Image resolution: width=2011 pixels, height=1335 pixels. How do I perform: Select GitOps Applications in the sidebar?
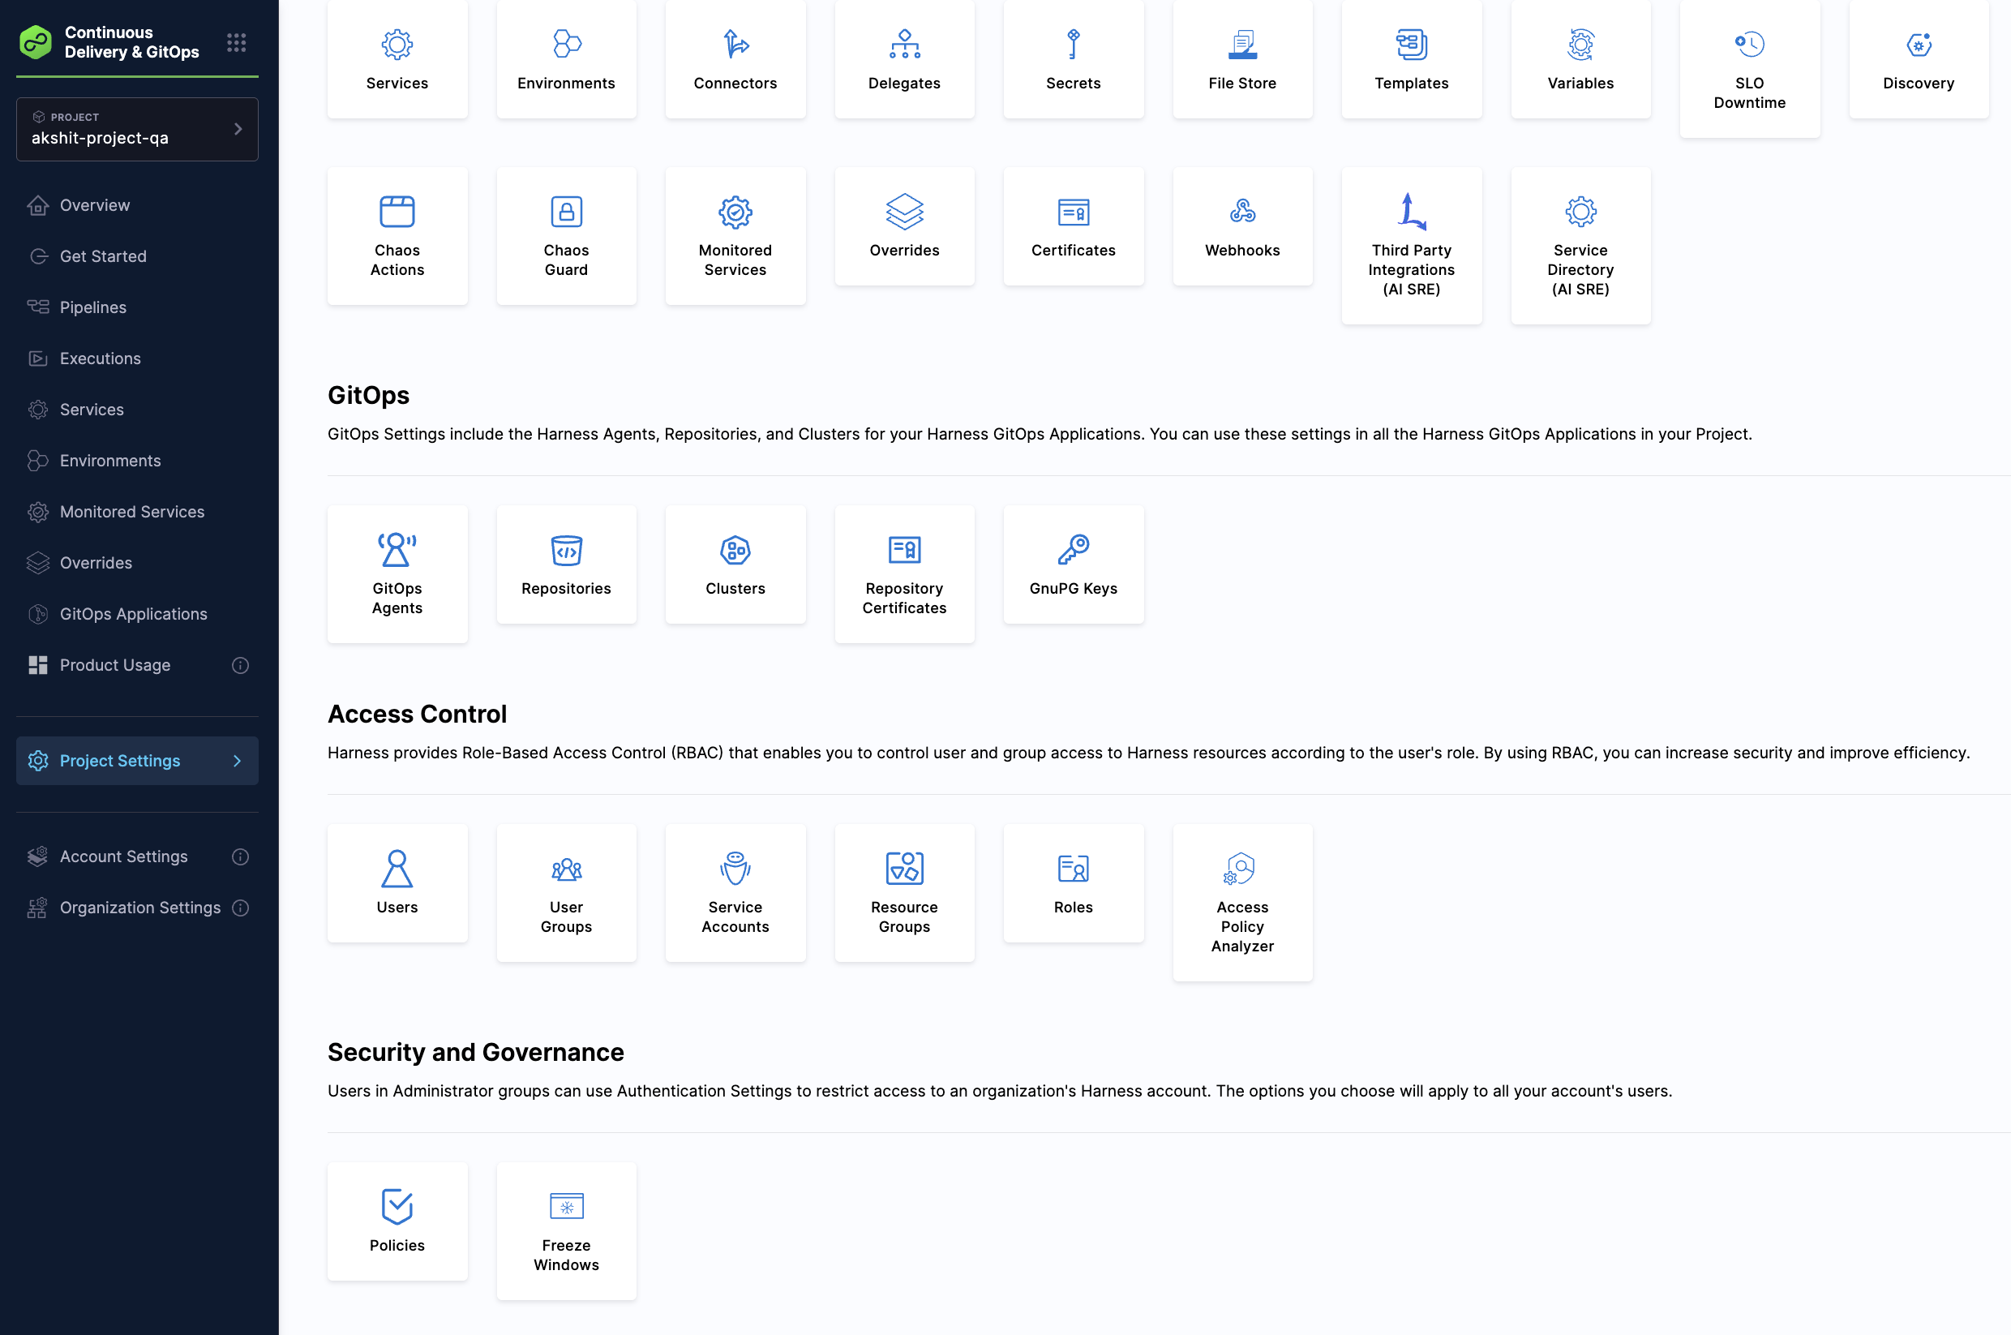[x=133, y=613]
